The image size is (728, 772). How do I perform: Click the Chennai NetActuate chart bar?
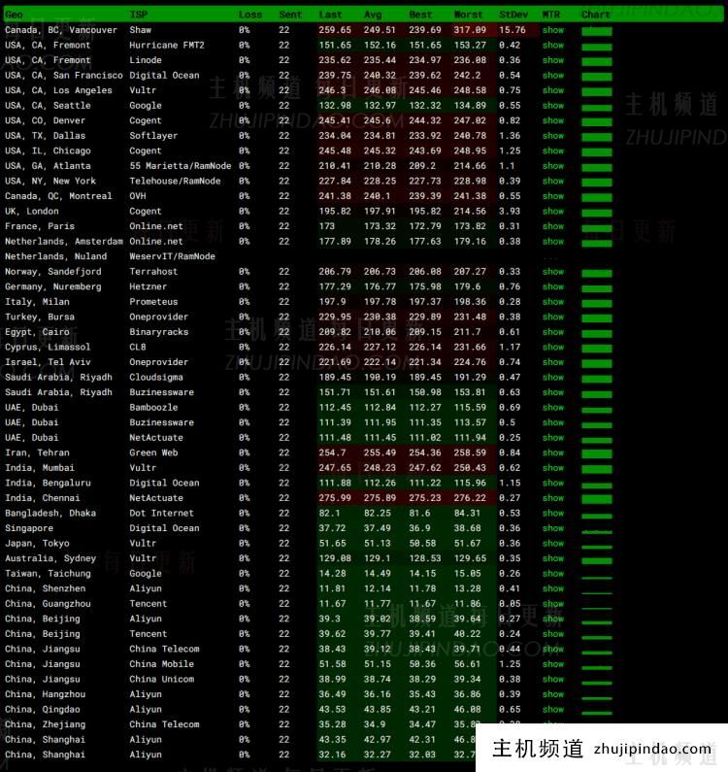pyautogui.click(x=597, y=499)
